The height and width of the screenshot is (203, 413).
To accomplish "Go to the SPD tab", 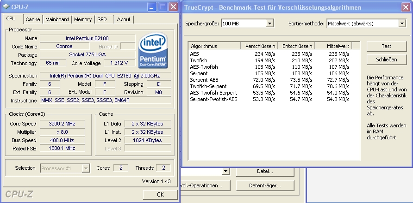I will click(102, 19).
